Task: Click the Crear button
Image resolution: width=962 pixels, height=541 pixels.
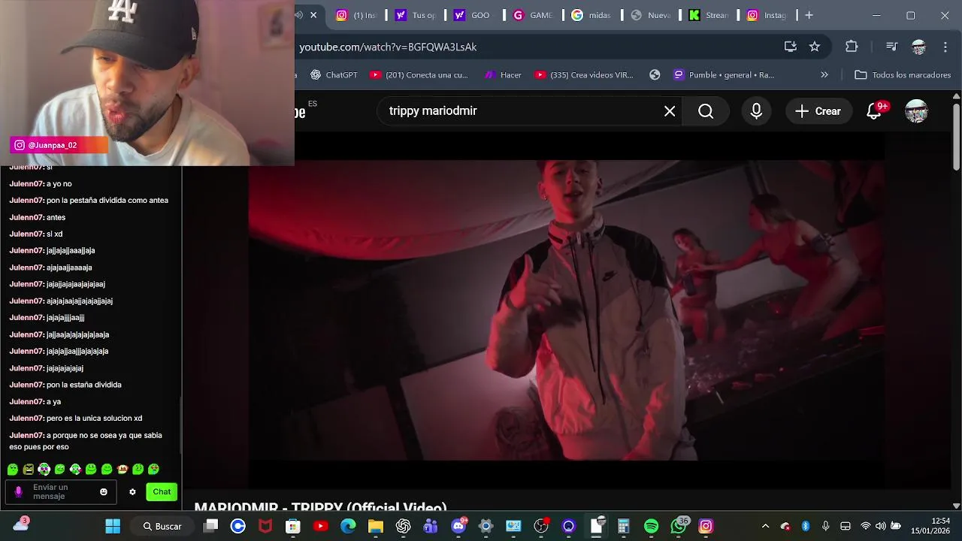Action: [818, 111]
